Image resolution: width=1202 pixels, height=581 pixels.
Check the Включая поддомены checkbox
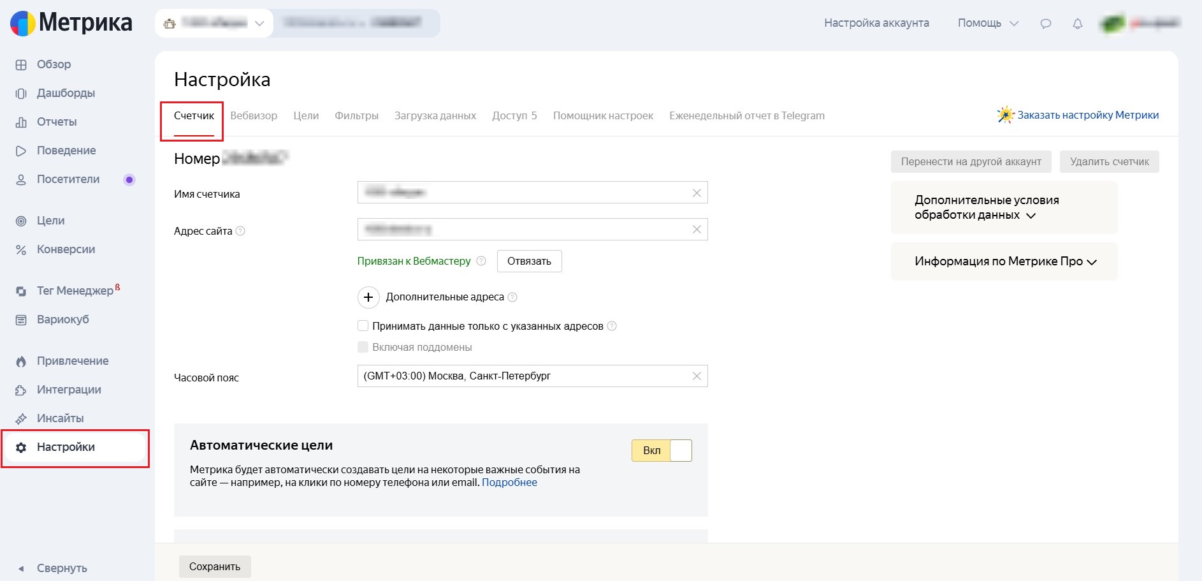coord(363,347)
